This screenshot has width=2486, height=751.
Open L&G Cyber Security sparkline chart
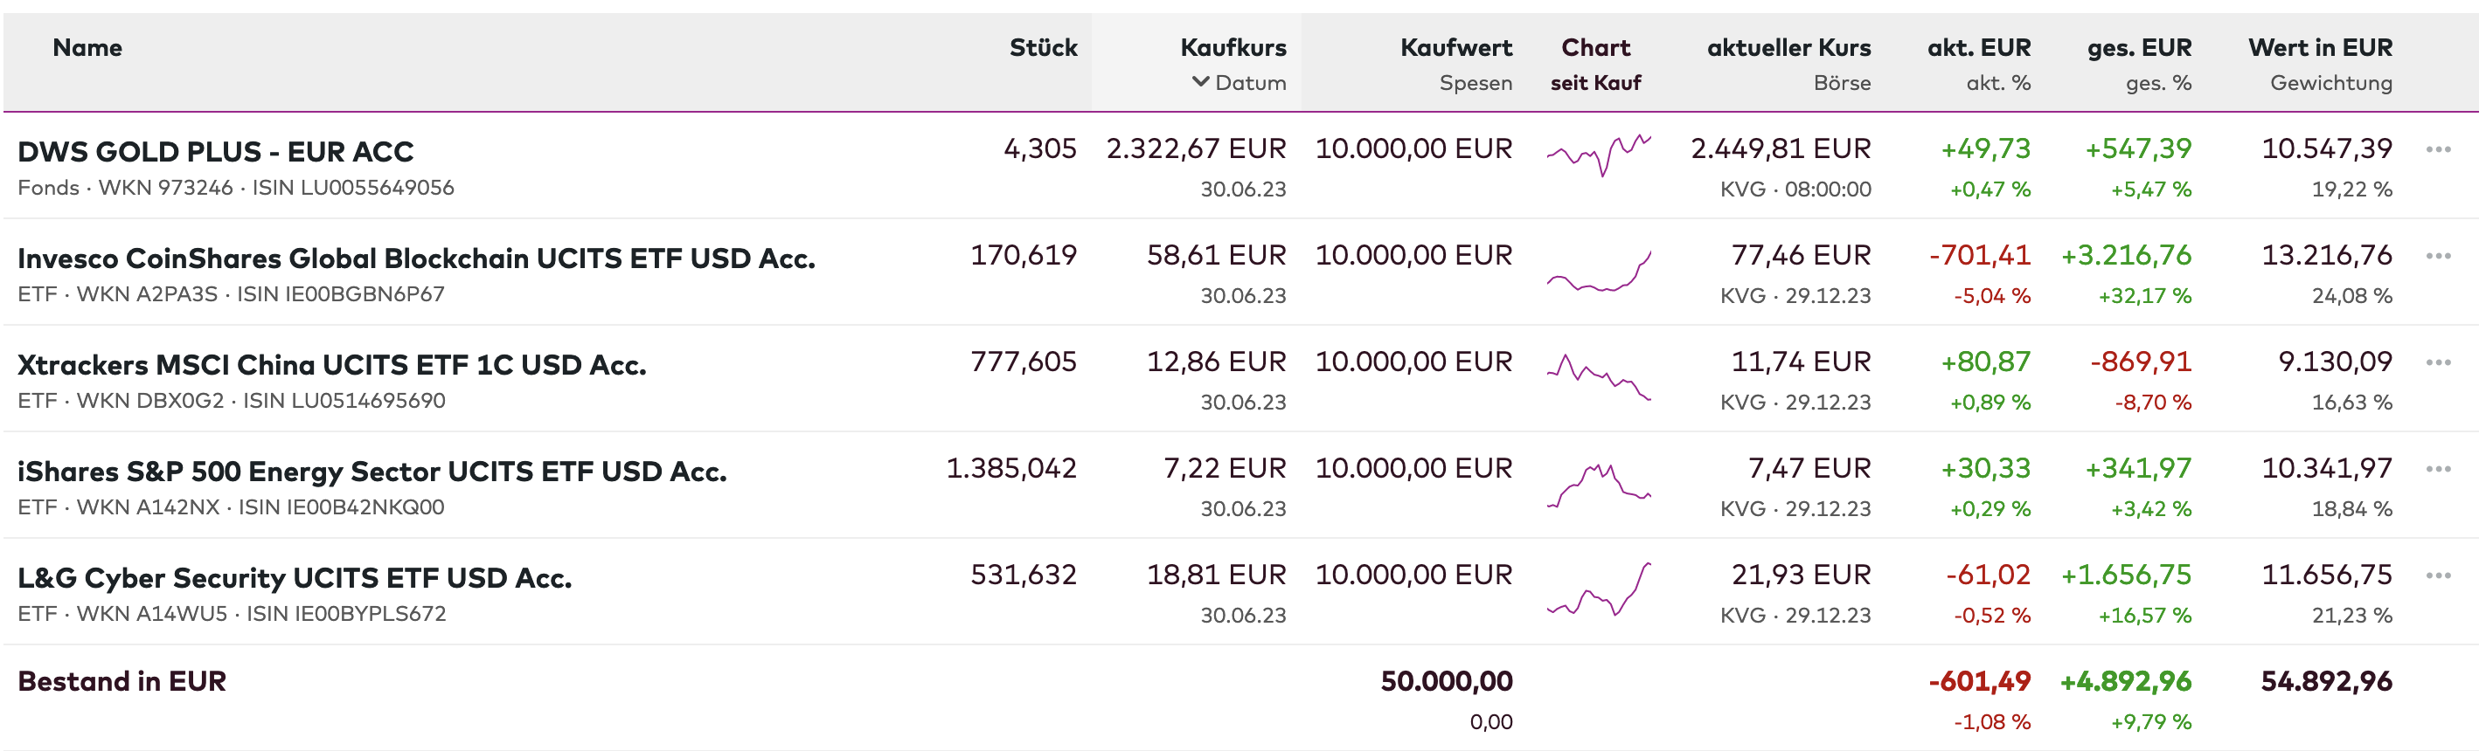click(1598, 590)
